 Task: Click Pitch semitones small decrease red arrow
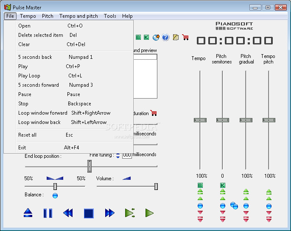[x=223, y=212]
